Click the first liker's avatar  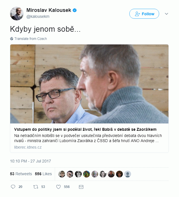point(62,174)
